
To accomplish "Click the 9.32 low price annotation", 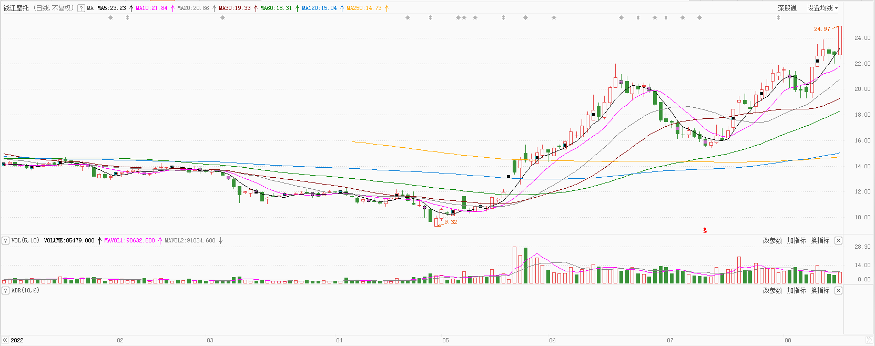I will coord(451,222).
